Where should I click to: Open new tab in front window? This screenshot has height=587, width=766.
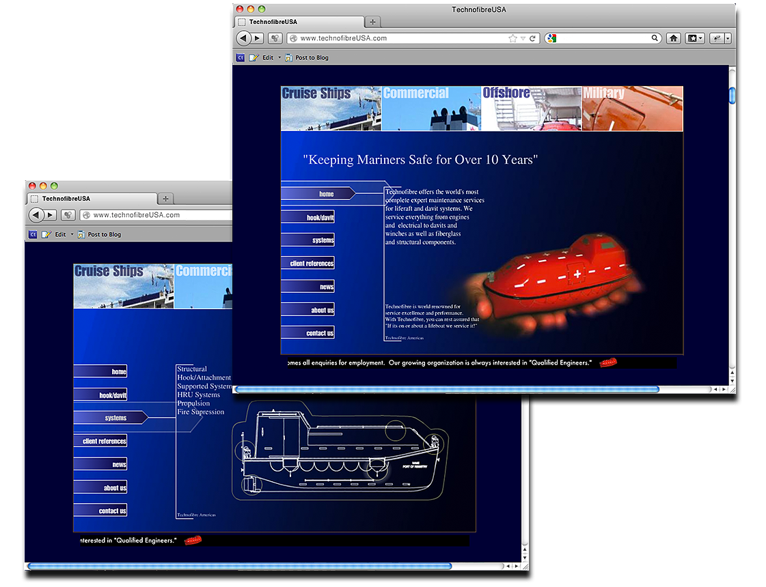372,22
